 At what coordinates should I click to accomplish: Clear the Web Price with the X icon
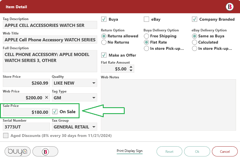47,97
